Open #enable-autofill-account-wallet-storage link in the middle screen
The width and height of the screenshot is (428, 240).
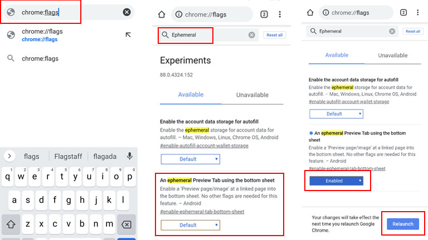pos(204,146)
